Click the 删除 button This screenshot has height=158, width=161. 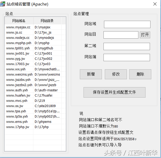point(140,74)
